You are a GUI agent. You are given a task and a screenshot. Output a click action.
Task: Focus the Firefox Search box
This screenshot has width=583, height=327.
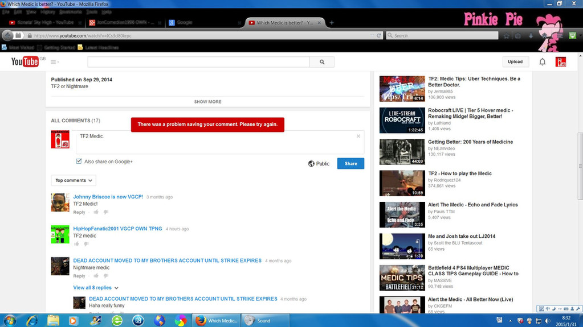pos(442,36)
